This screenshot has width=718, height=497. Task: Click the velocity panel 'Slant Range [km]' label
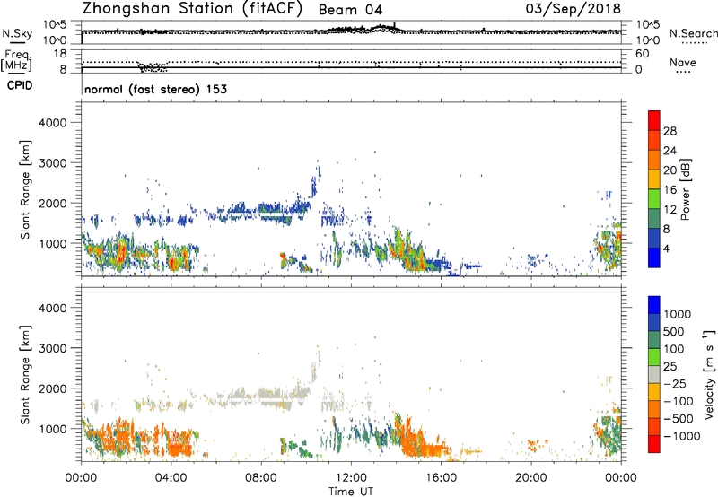pyautogui.click(x=25, y=375)
